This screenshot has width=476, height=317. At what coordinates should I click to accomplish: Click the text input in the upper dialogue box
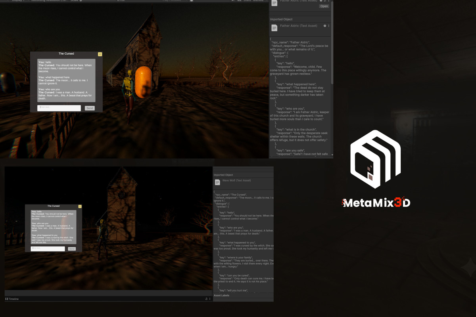[59, 108]
